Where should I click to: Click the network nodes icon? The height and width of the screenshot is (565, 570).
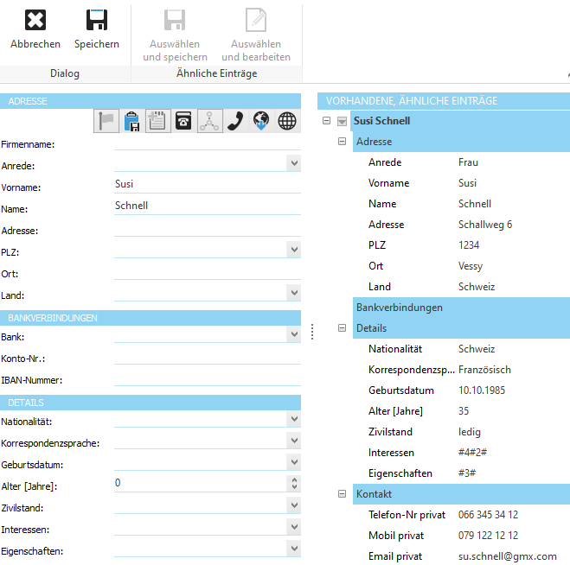209,122
